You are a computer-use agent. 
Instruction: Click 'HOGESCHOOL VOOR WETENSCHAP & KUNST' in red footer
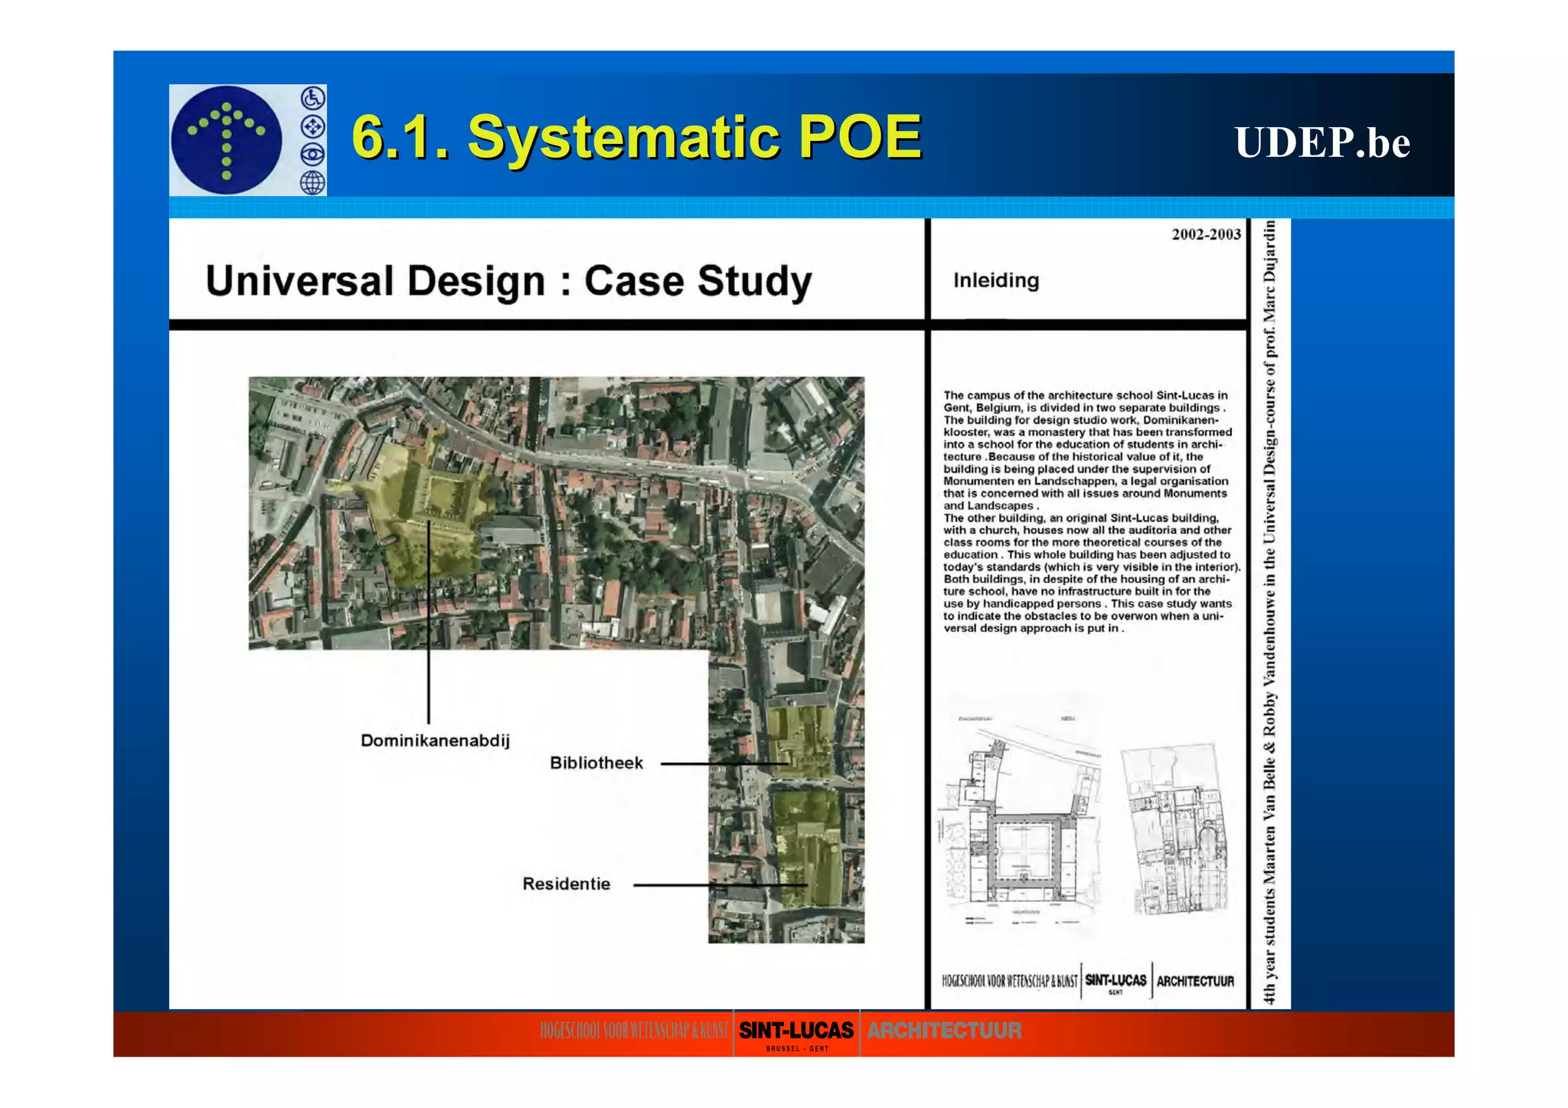click(x=634, y=1031)
